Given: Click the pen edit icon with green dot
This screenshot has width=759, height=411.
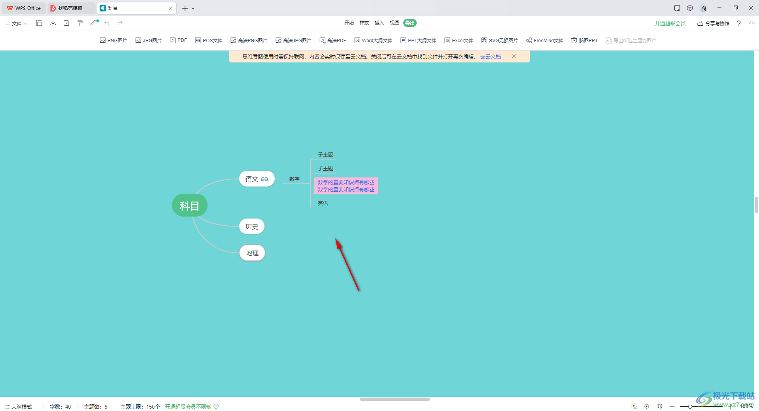Looking at the screenshot, I should (94, 23).
